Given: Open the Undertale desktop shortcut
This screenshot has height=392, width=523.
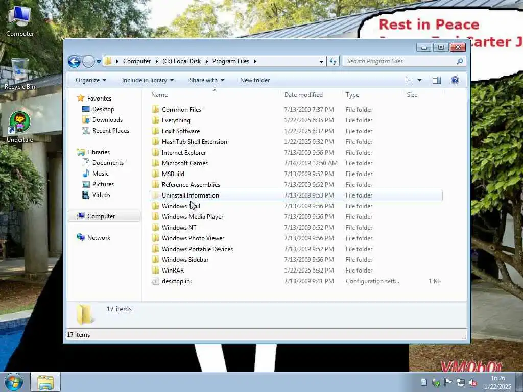Looking at the screenshot, I should click(20, 127).
